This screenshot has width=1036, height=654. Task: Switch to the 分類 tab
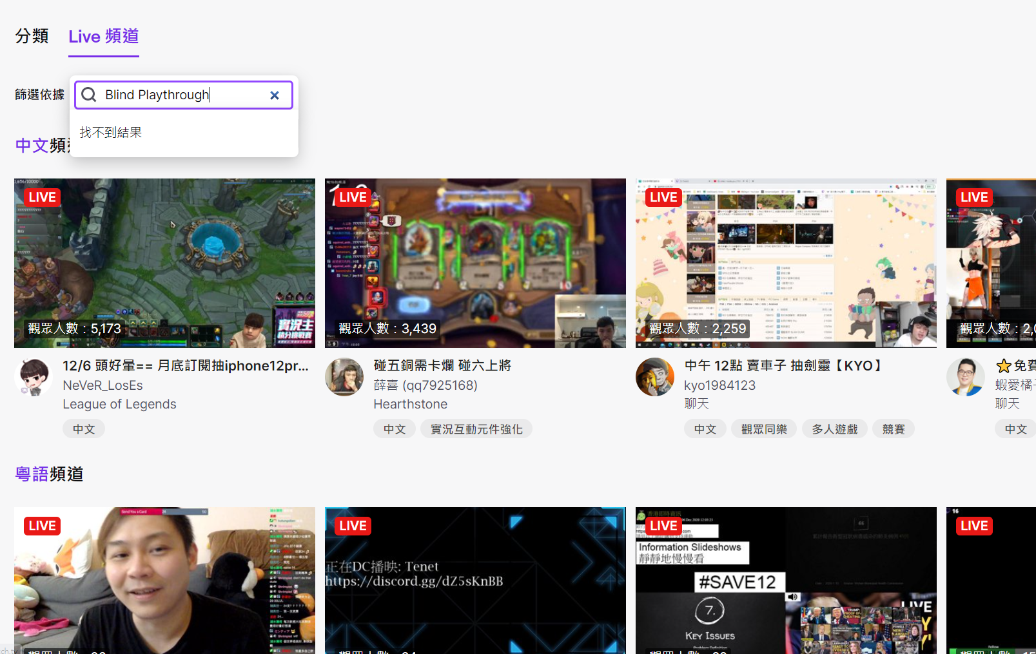click(x=32, y=36)
